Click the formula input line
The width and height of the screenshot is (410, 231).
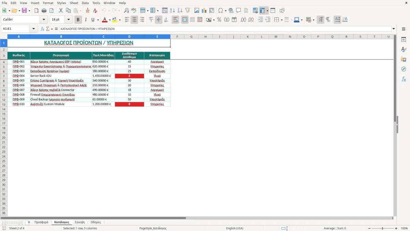[x=225, y=29]
